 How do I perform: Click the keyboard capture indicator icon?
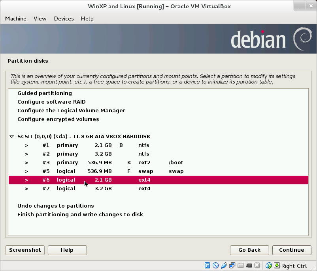point(276,265)
